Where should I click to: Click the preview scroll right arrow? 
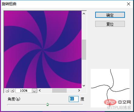79,91
